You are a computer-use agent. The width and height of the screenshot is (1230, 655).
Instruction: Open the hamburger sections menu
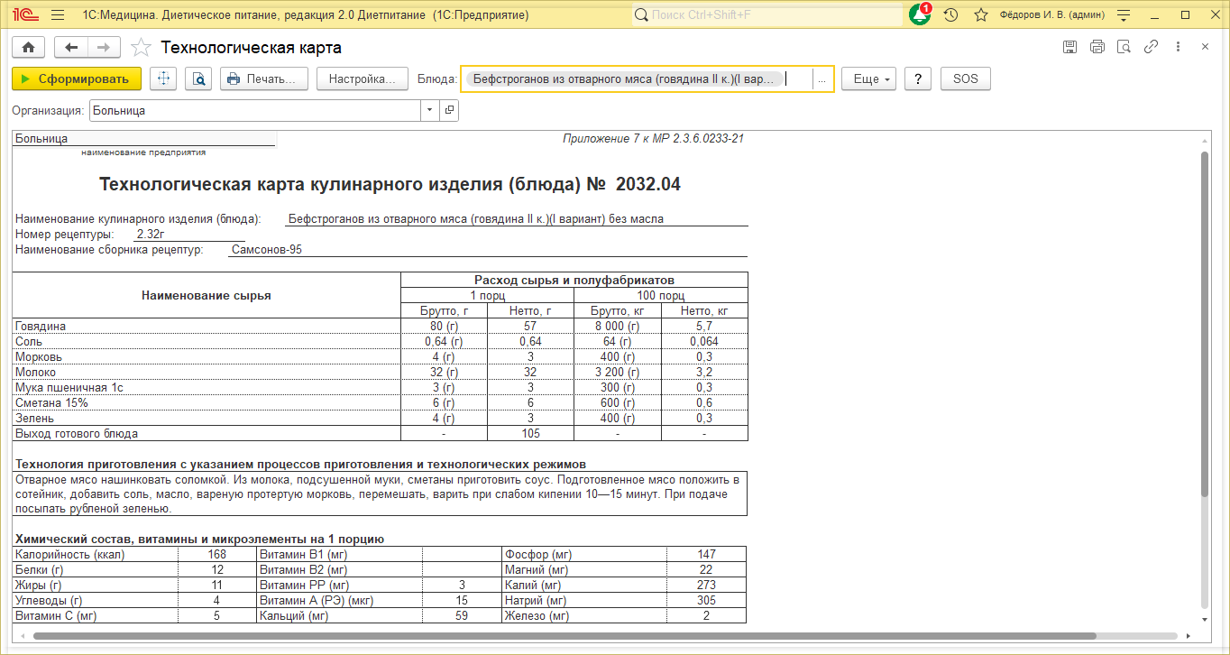58,15
